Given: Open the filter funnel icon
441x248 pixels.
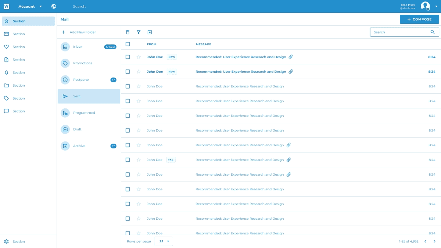Looking at the screenshot, I should click(139, 32).
